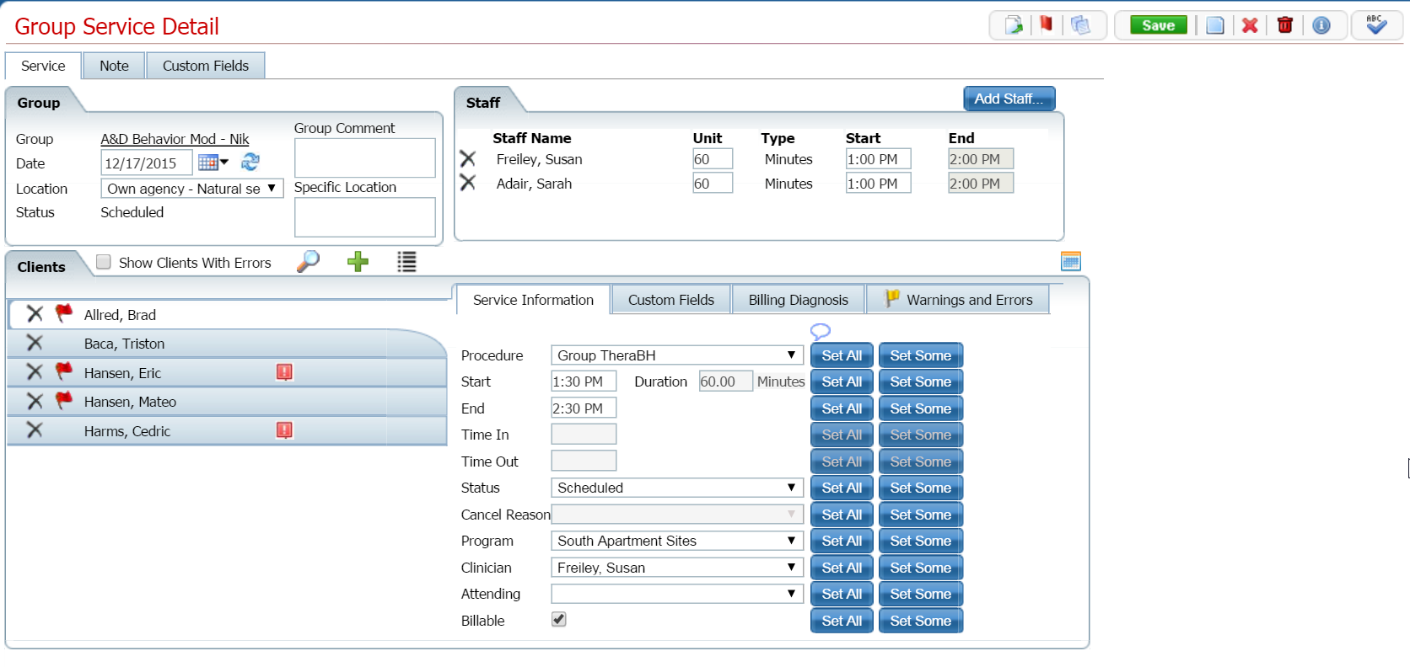The width and height of the screenshot is (1410, 667).
Task: Open the Note tab
Action: point(114,66)
